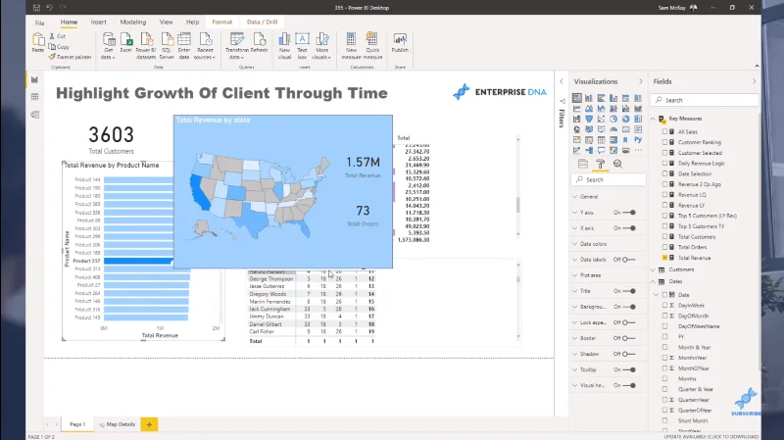Viewport: 784px width, 440px height.
Task: Select the Product 217 bar
Action: pyautogui.click(x=138, y=261)
